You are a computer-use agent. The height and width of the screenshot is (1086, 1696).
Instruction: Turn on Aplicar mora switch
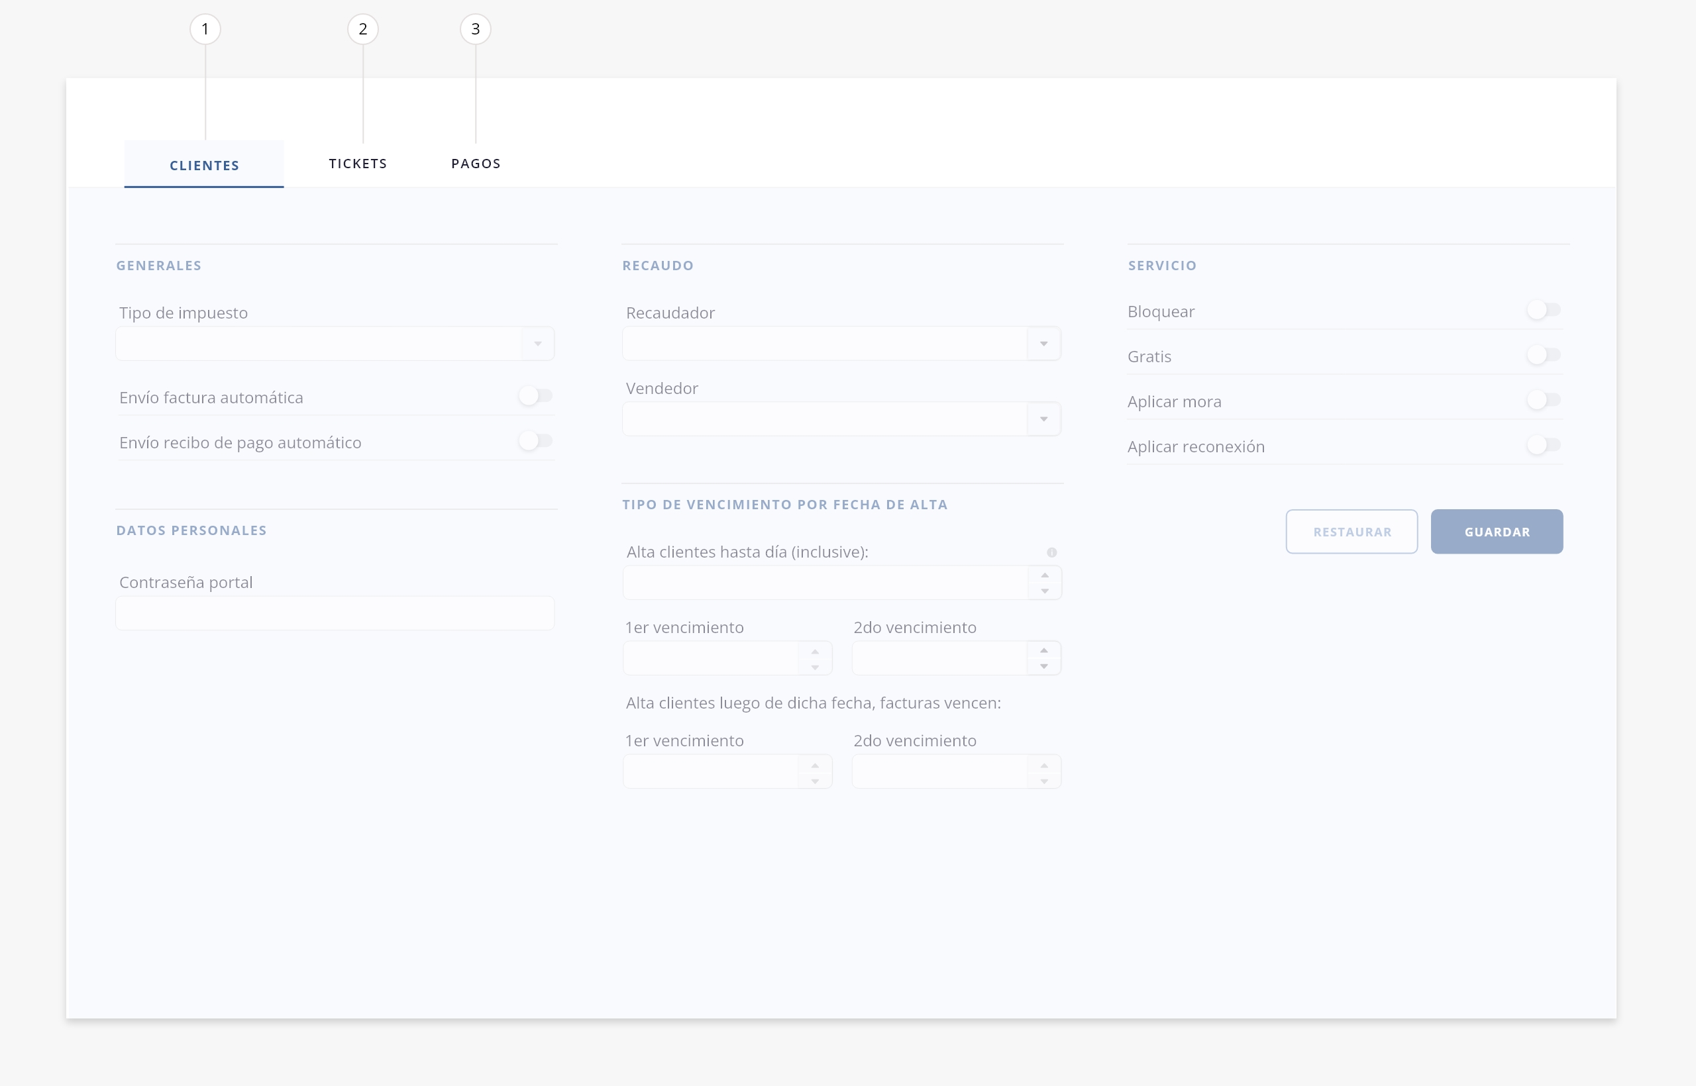click(x=1544, y=401)
